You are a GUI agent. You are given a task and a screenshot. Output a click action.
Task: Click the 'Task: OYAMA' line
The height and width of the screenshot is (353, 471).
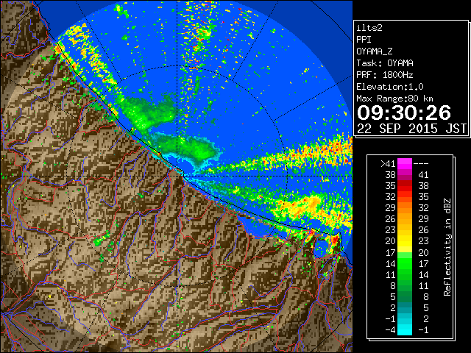point(385,63)
